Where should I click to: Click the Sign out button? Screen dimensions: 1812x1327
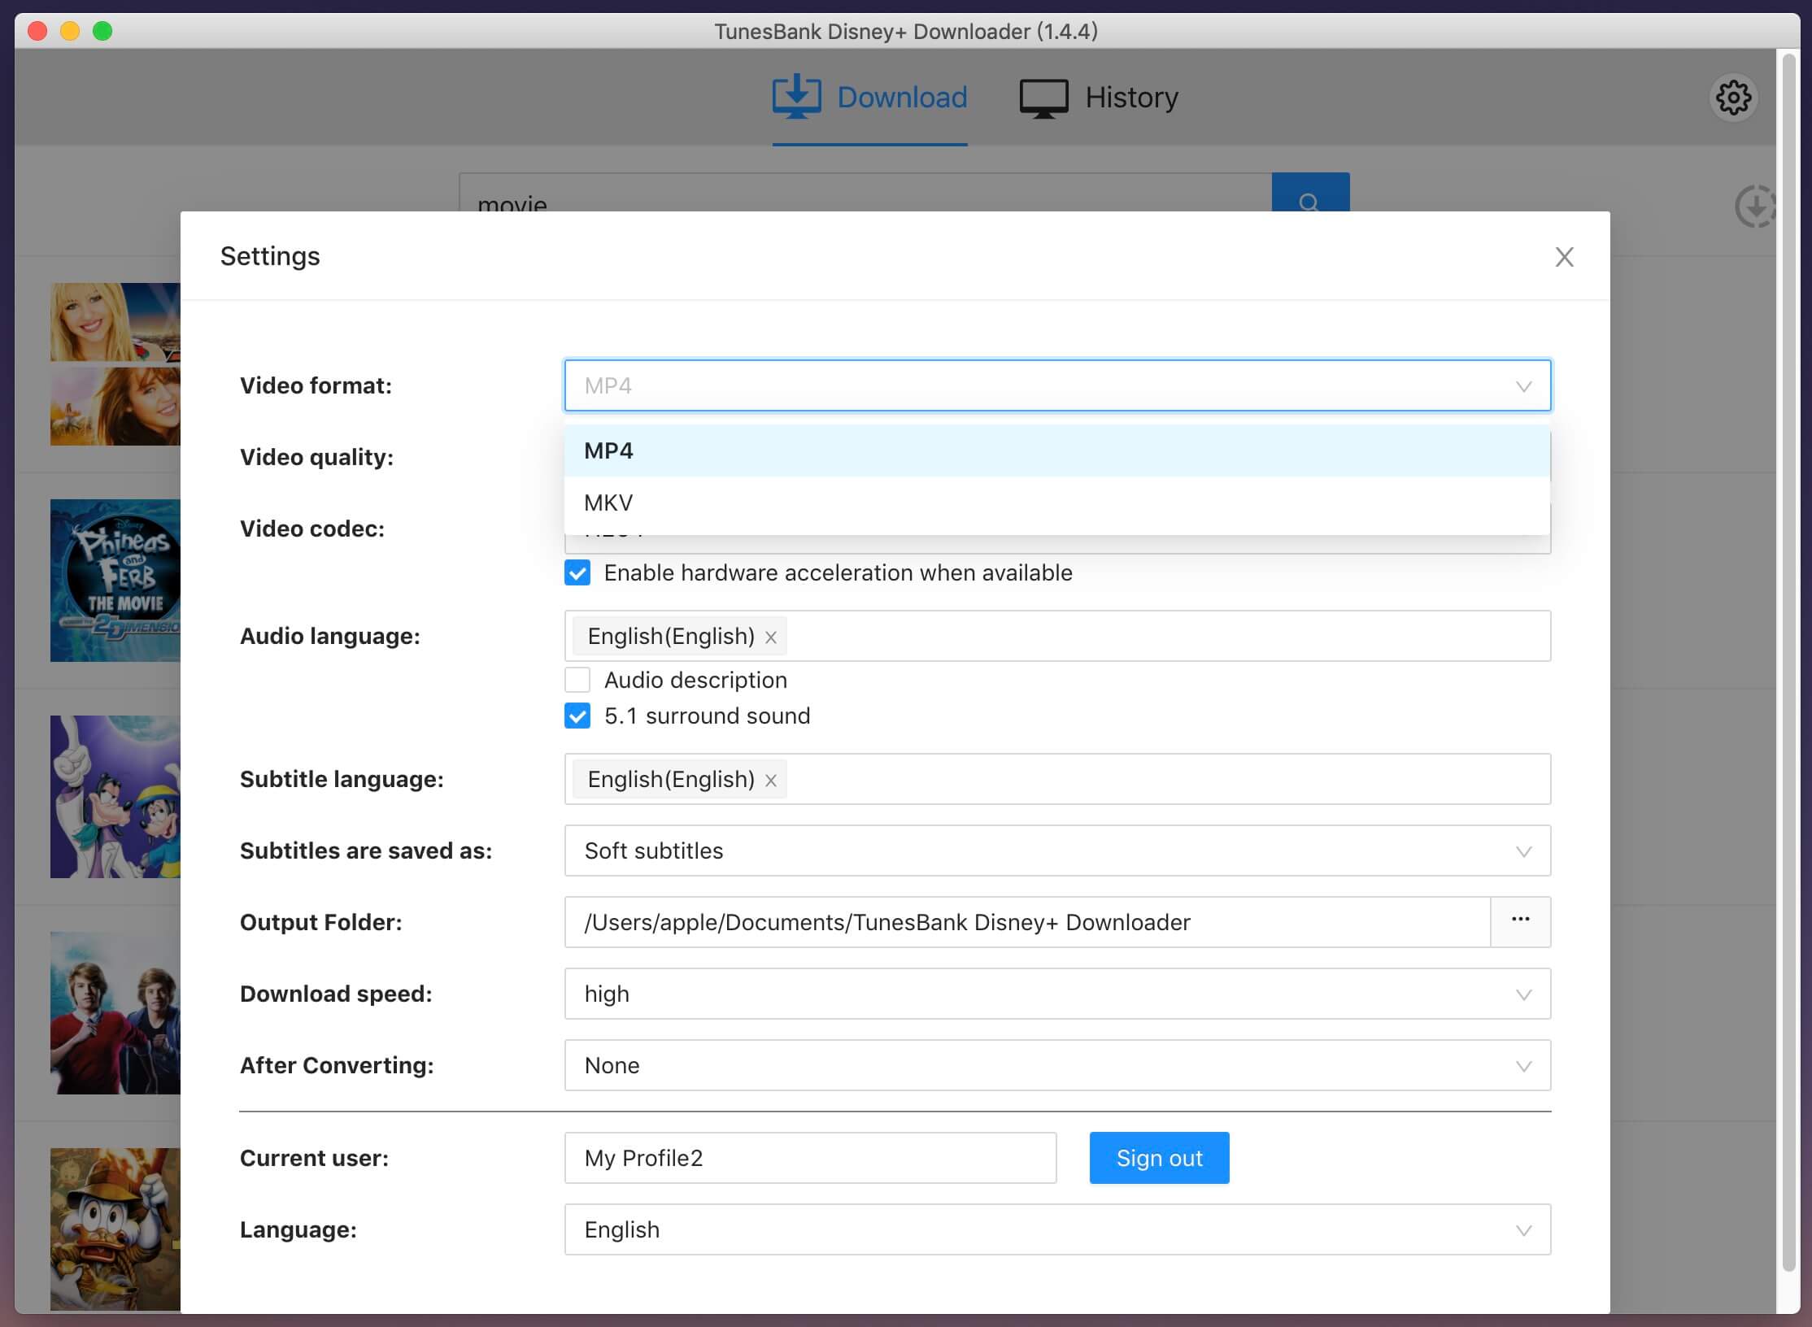(1159, 1158)
